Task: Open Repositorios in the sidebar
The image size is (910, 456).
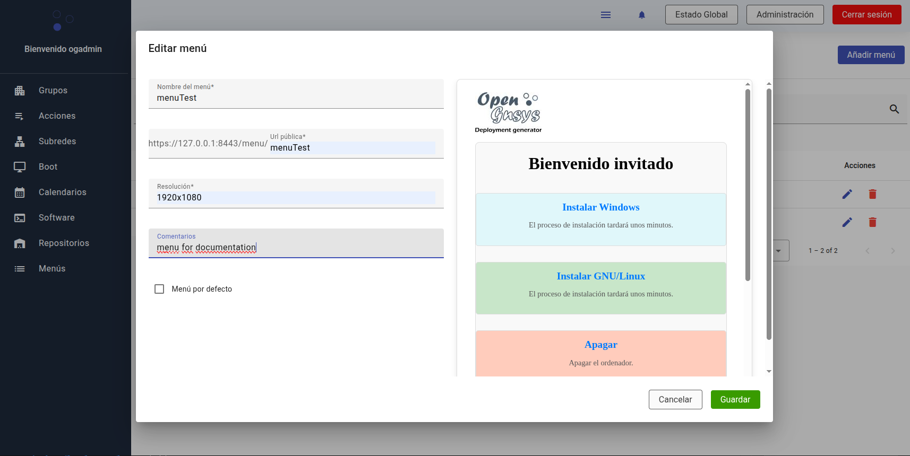Action: (64, 243)
